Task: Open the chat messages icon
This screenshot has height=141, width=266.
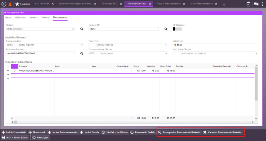Action: point(256,4)
